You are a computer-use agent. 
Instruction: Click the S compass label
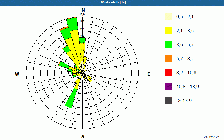click(83, 137)
